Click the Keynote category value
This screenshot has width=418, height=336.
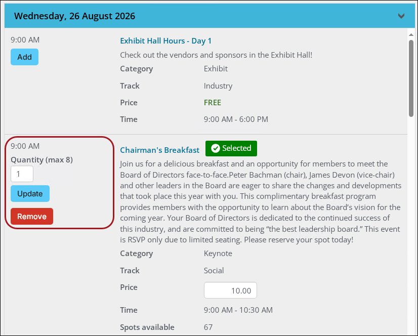coord(218,253)
